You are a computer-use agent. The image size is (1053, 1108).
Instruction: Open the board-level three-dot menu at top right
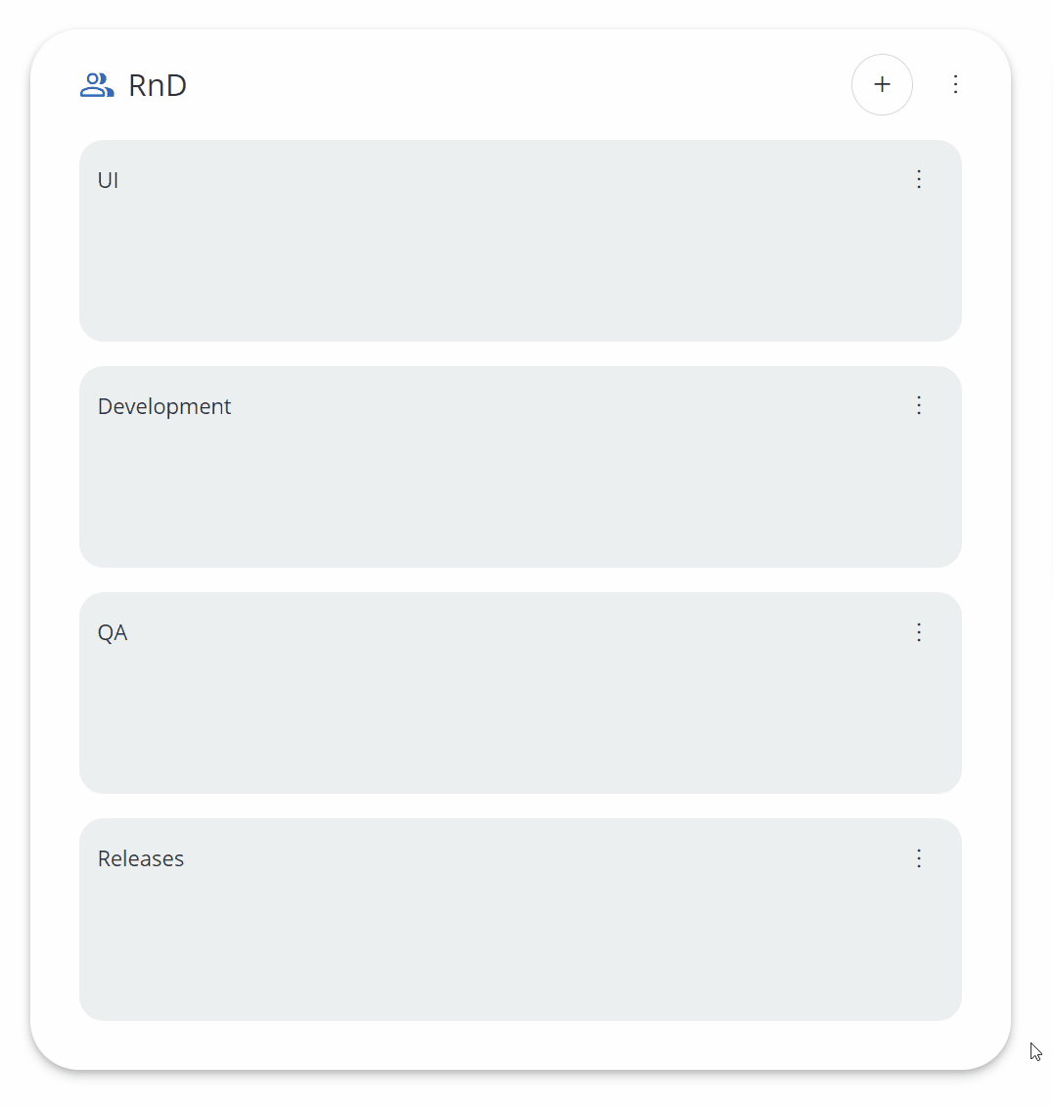[x=955, y=84]
